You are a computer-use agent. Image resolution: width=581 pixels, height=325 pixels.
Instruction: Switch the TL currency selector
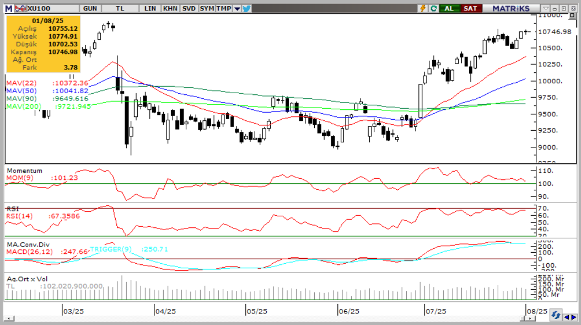pos(120,8)
